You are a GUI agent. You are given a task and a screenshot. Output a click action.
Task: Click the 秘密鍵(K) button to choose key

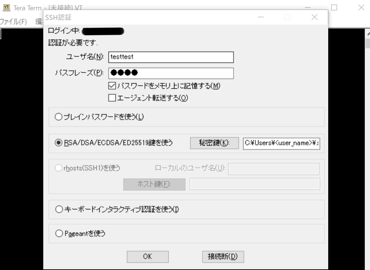pos(214,143)
